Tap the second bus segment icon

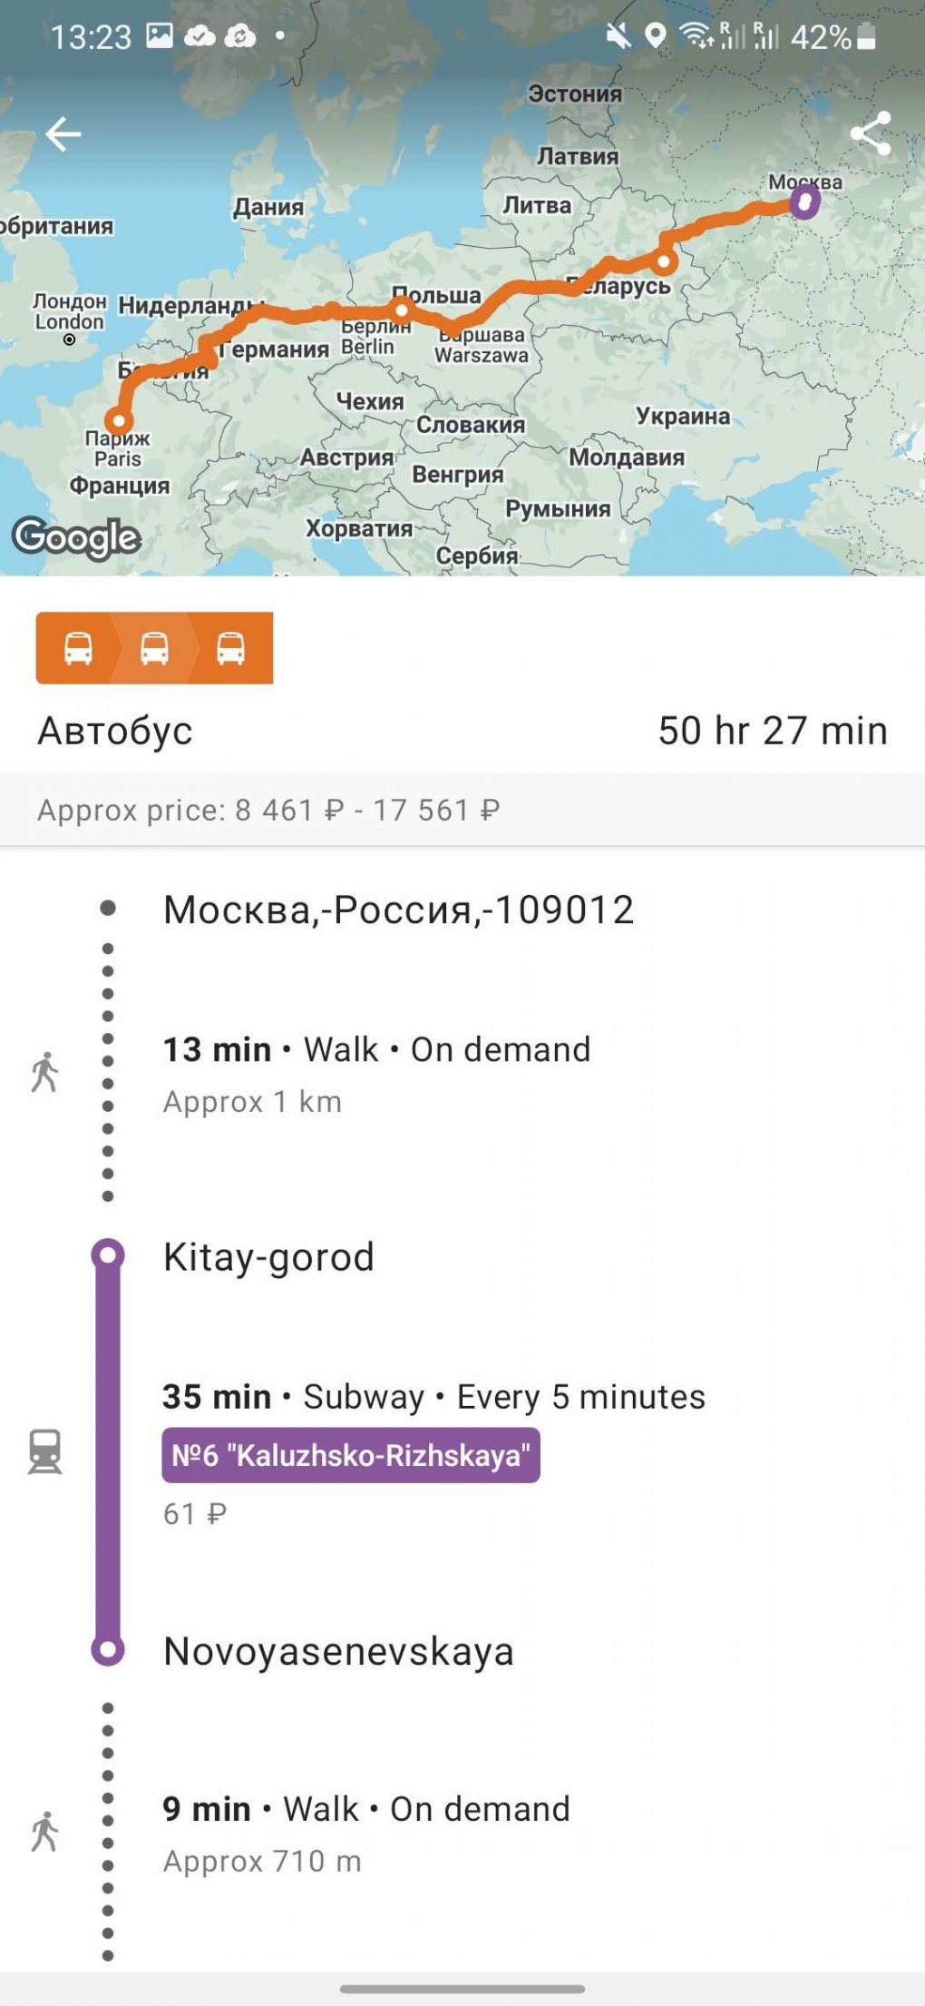point(154,648)
